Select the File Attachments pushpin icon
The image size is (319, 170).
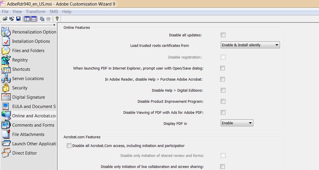pyautogui.click(x=6, y=134)
